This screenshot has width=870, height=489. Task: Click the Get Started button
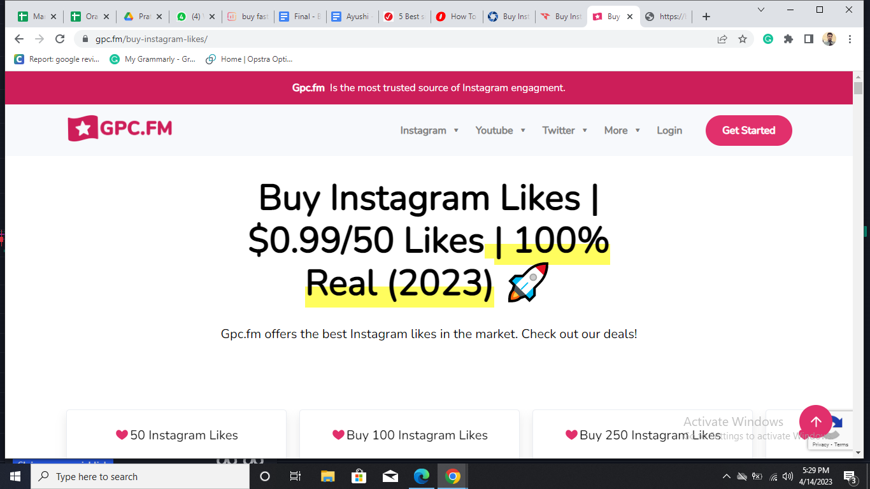(x=749, y=131)
